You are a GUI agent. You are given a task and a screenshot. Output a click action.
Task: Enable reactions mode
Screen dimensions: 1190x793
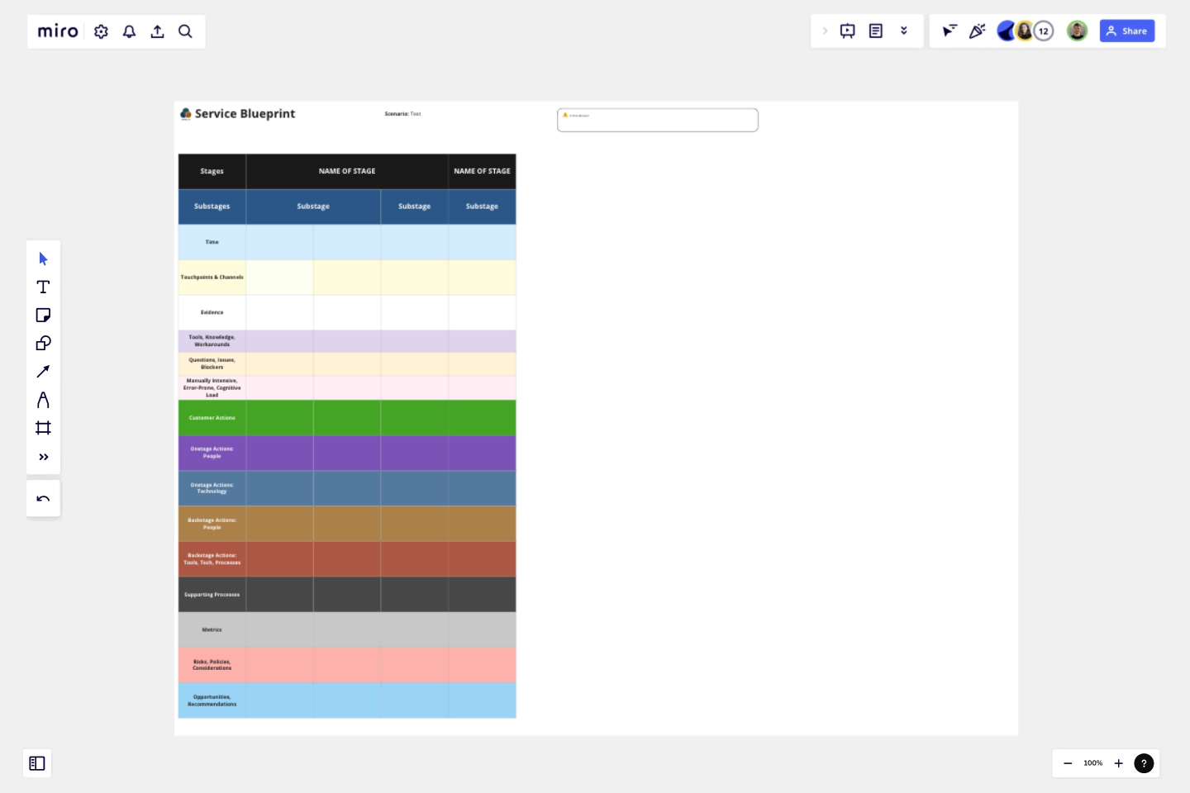click(x=977, y=31)
